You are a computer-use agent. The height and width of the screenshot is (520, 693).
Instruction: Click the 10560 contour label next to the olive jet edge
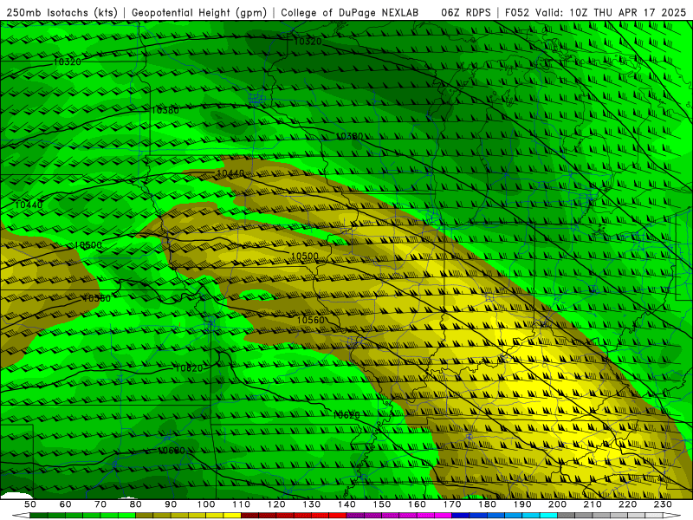pos(311,320)
